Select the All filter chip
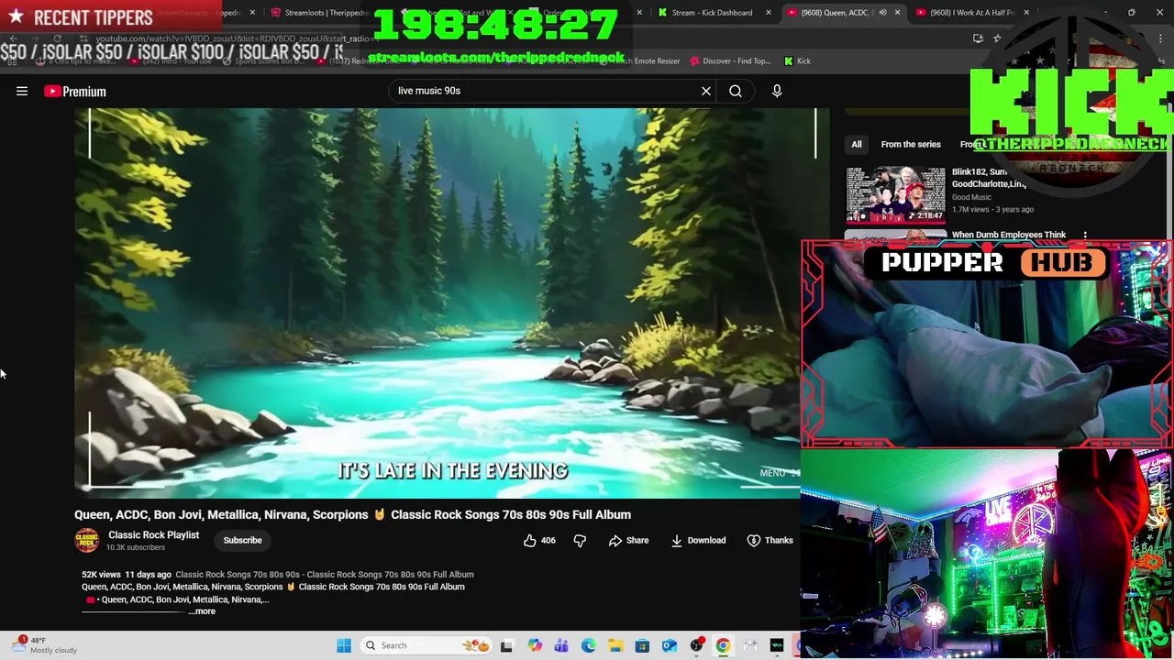1174x660 pixels. 856,144
